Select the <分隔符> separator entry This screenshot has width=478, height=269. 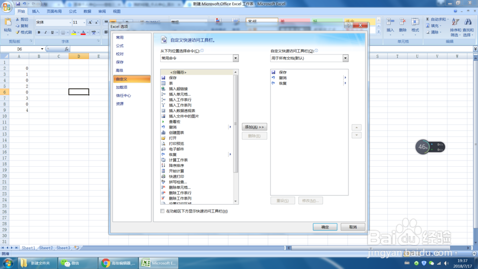click(196, 72)
